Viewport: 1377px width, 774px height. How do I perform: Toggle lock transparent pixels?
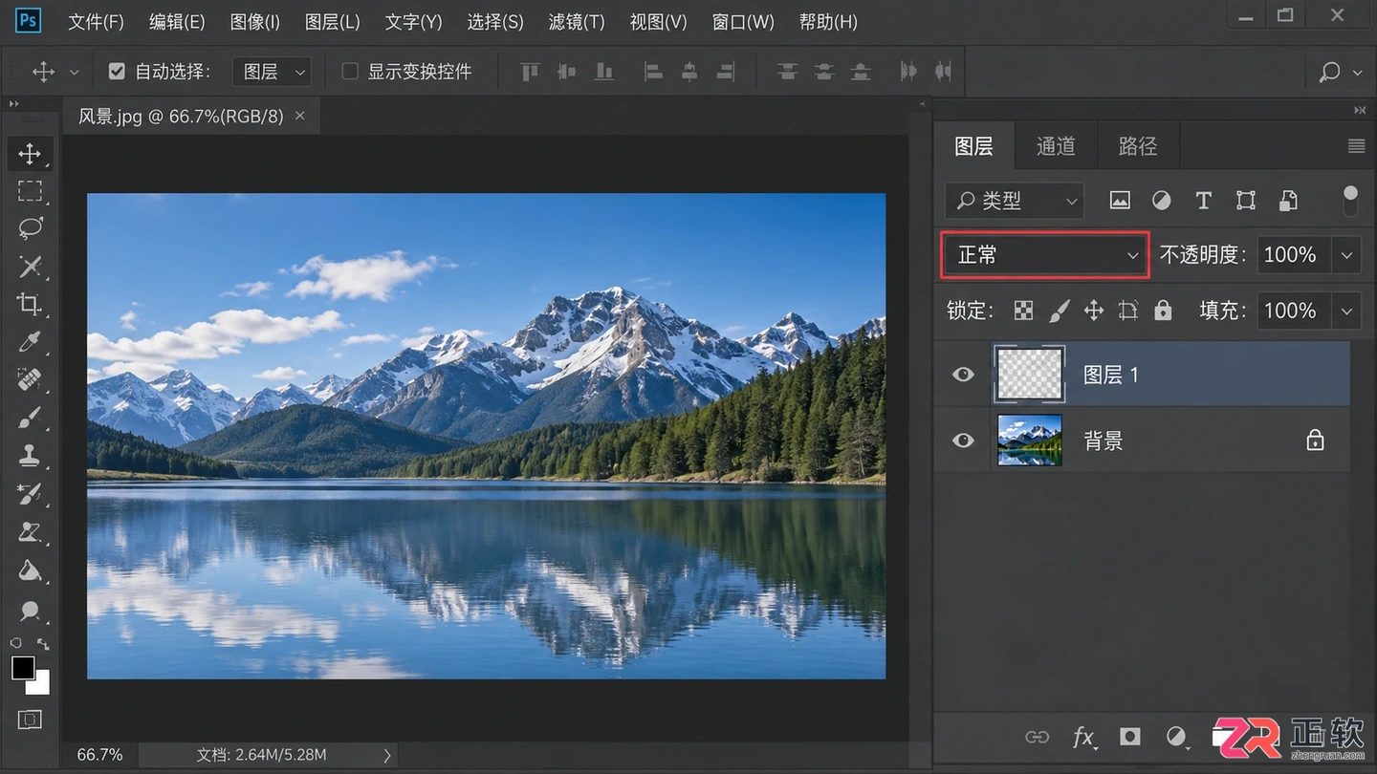point(1024,311)
